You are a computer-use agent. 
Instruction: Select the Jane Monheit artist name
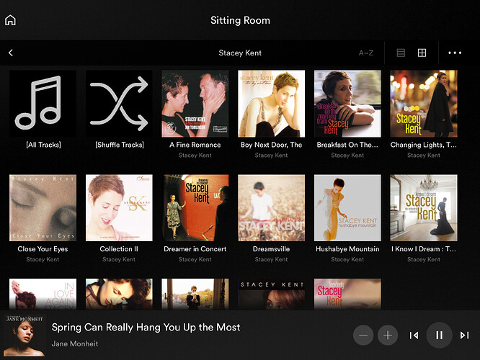click(x=75, y=343)
